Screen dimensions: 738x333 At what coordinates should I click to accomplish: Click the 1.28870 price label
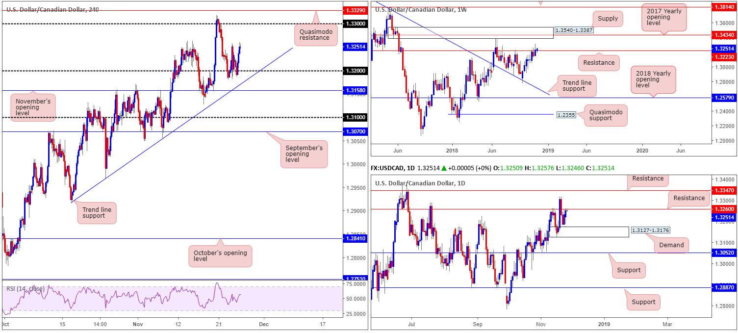coord(724,288)
